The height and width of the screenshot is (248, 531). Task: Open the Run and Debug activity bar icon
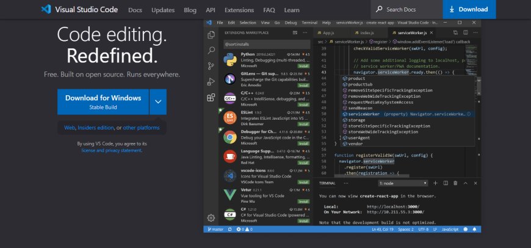(x=211, y=82)
